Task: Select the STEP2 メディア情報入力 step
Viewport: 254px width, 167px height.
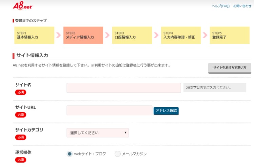Action: [83, 35]
